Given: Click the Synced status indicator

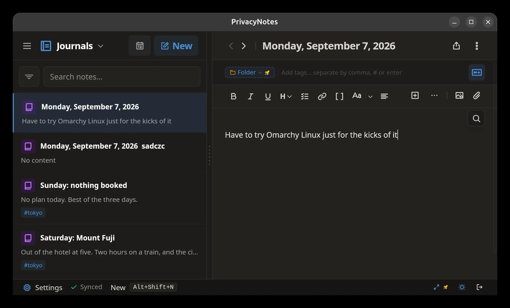Looking at the screenshot, I should point(87,287).
